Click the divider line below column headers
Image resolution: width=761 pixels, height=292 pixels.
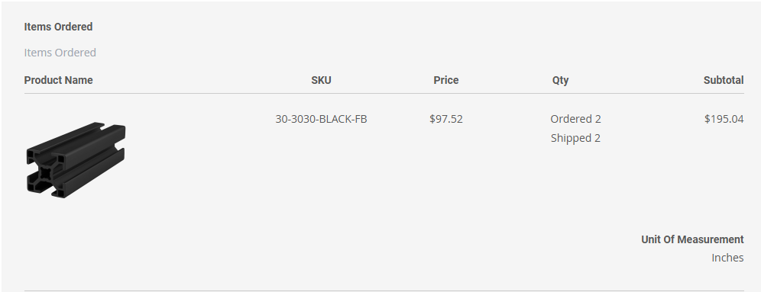384,94
